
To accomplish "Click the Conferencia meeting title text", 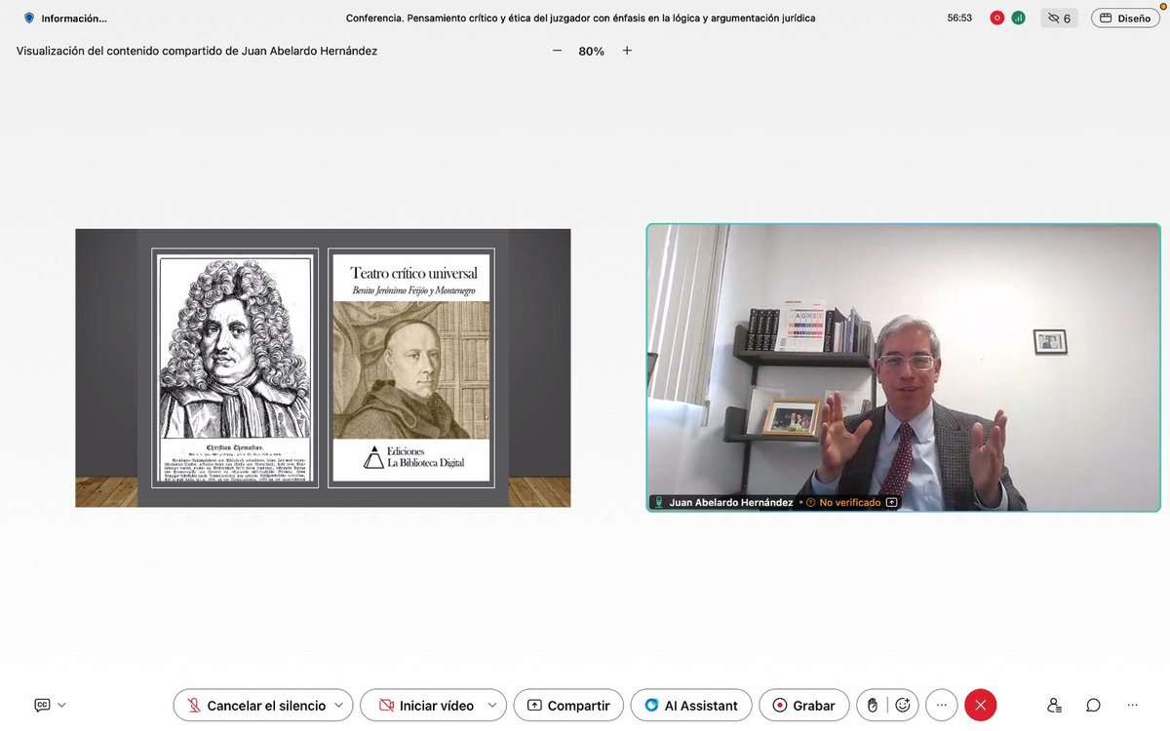I will (x=581, y=18).
